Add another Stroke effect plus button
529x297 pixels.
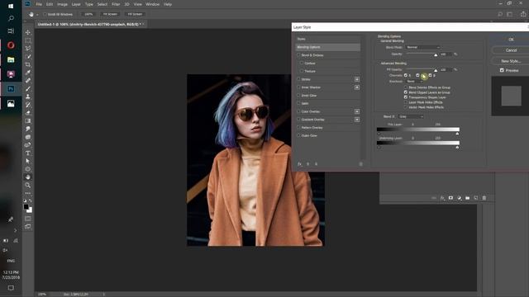tap(357, 79)
